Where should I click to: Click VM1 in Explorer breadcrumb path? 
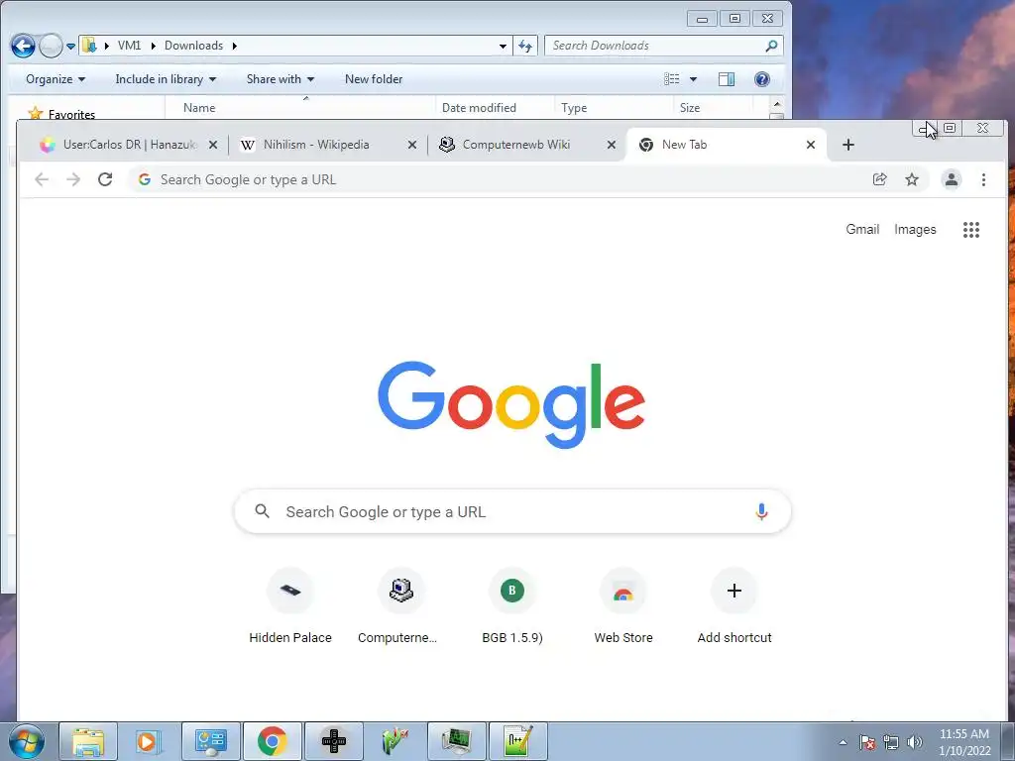click(129, 46)
